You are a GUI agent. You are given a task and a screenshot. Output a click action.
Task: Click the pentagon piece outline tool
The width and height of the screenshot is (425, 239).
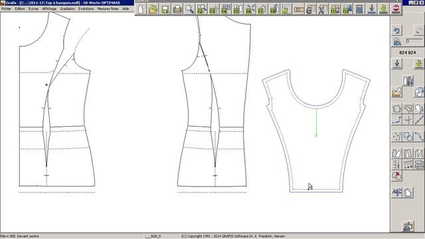397,109
